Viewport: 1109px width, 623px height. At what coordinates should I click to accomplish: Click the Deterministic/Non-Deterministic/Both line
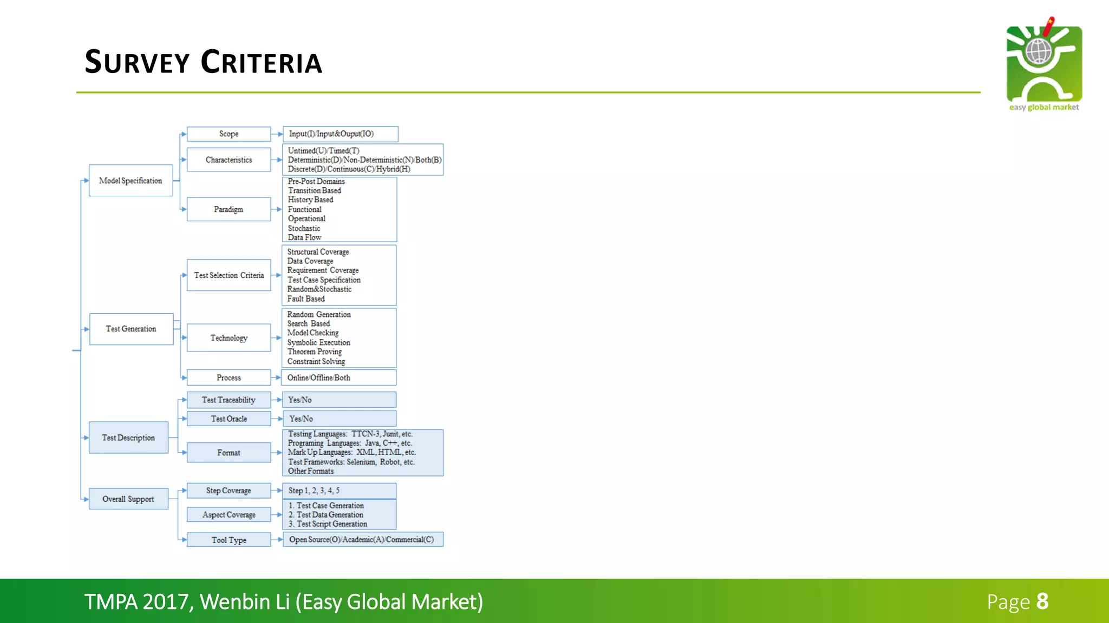[x=364, y=160]
